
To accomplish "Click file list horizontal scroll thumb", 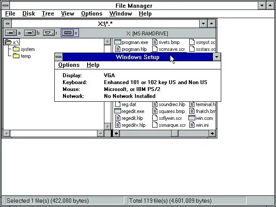I will [x=175, y=133].
